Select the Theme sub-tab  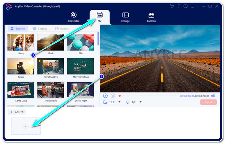coord(18,29)
